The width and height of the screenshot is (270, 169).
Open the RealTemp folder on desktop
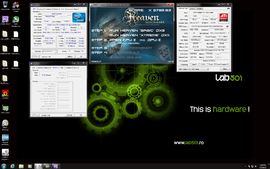5,80
